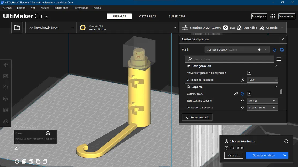Select the Scale tool
Screen dimensions: 298x167
(x=6, y=76)
